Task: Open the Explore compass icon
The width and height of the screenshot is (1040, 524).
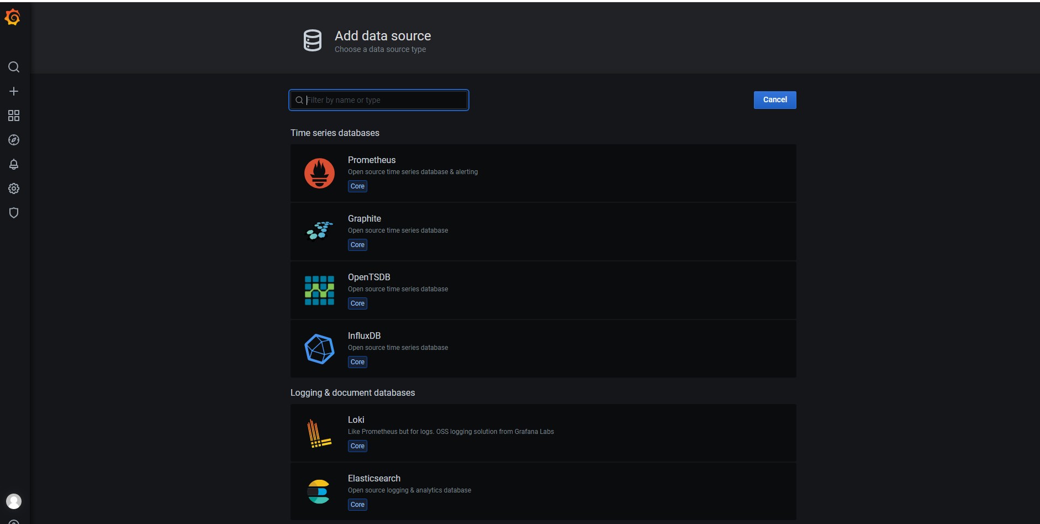Action: click(14, 140)
